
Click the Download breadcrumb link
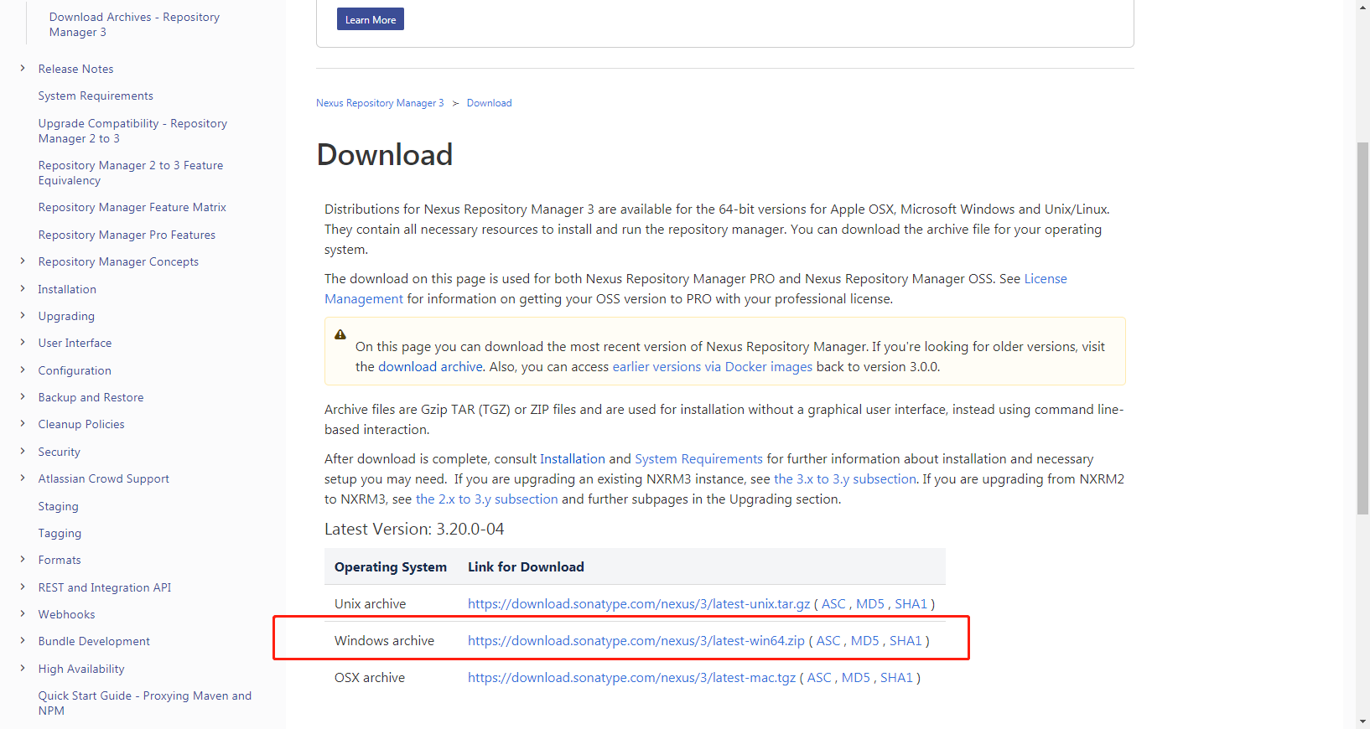[x=489, y=103]
